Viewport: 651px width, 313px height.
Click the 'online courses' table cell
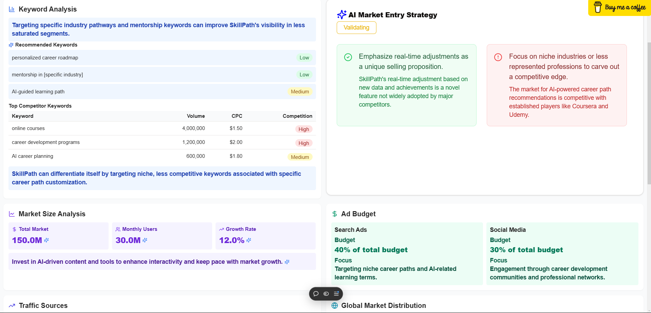[x=28, y=128]
